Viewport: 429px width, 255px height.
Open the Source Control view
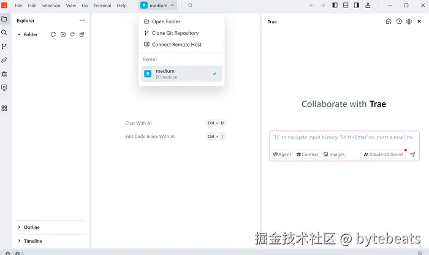click(x=4, y=46)
